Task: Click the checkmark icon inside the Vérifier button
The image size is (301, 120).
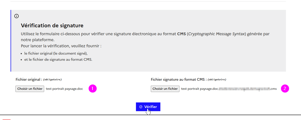Action: 141,107
